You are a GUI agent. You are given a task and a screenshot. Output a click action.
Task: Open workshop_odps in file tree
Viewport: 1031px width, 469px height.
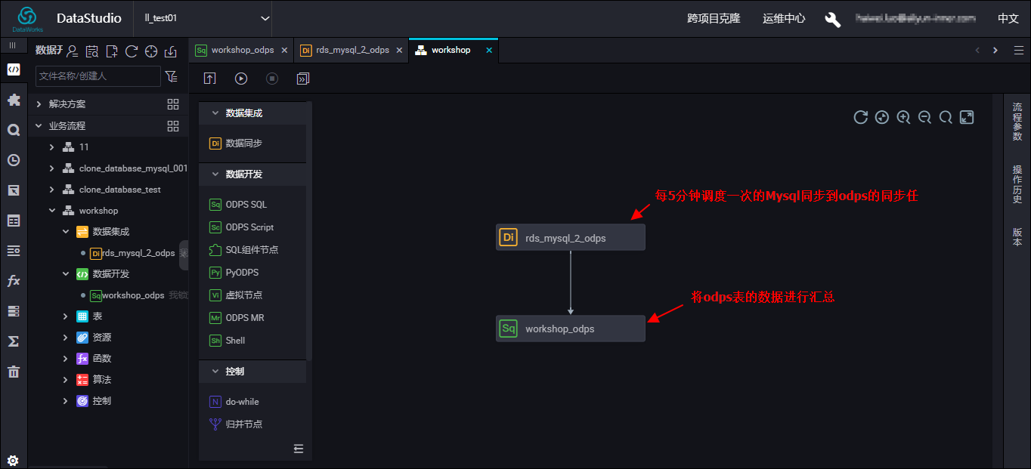pos(132,295)
